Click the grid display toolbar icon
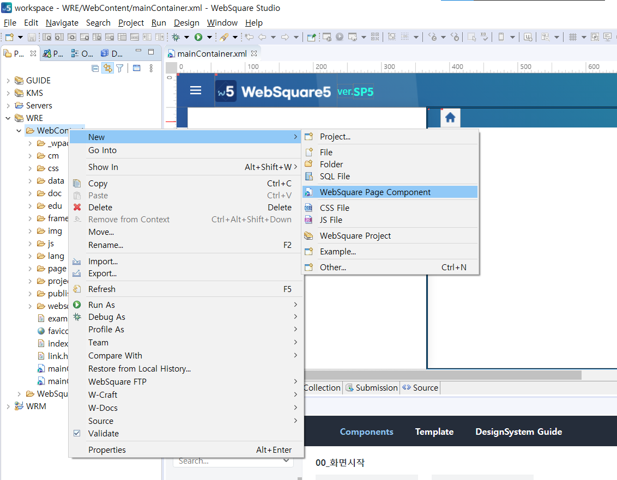 (573, 37)
